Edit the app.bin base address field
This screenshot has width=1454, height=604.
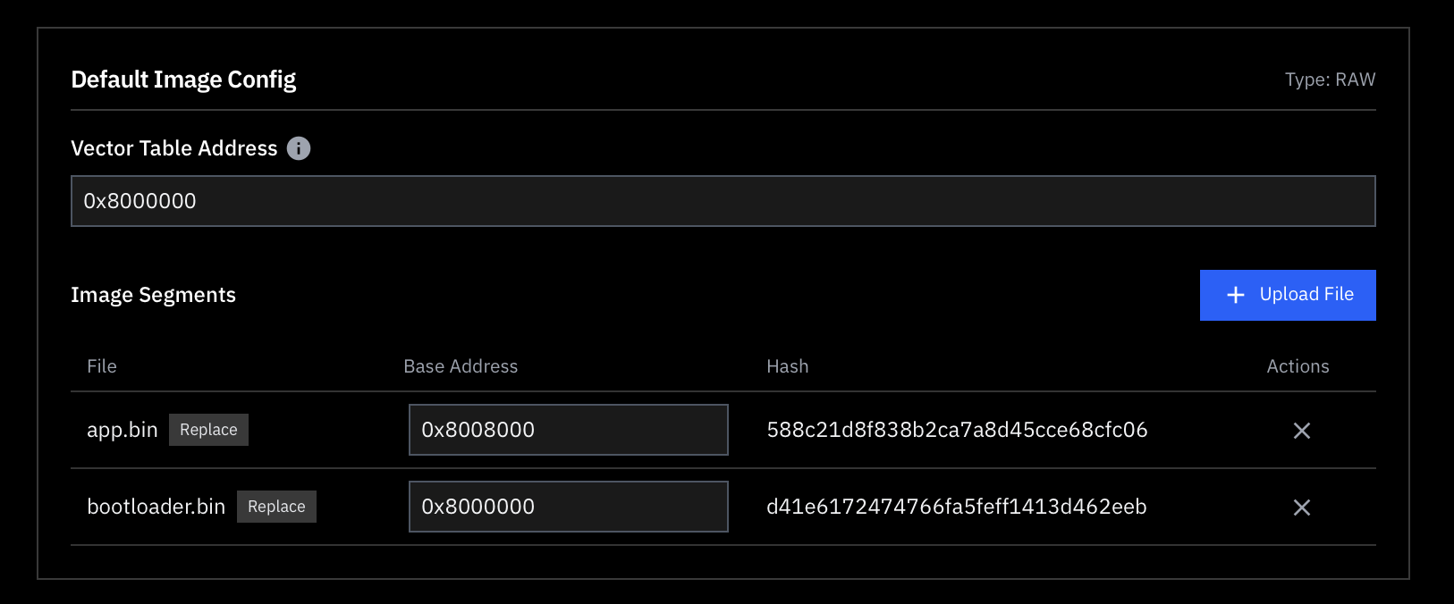568,430
